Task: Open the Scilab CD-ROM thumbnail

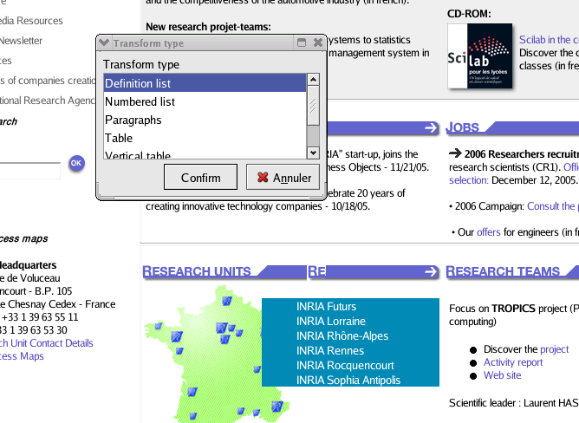Action: pos(480,56)
